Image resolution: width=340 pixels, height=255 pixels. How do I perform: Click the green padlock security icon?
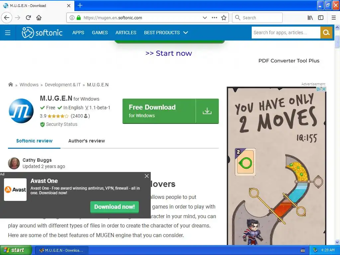point(79,18)
